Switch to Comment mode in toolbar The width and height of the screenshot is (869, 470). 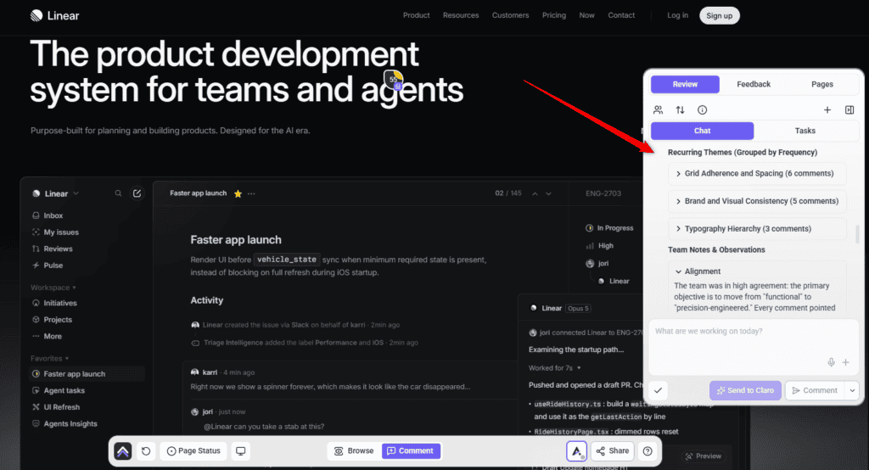[411, 451]
